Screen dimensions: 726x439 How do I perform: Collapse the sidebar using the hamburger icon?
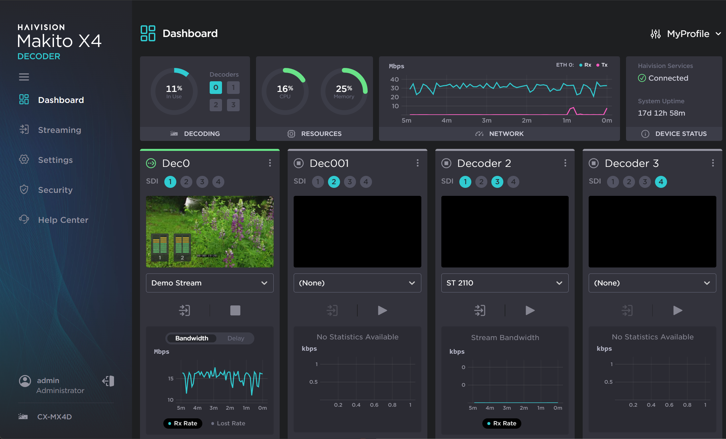24,77
